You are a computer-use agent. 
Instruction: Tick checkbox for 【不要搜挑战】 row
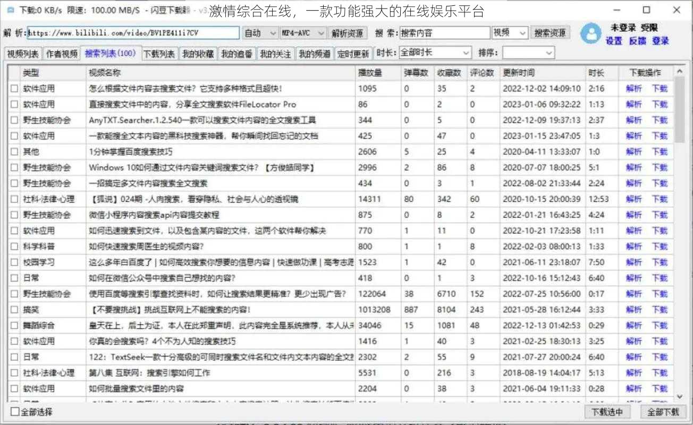(14, 310)
